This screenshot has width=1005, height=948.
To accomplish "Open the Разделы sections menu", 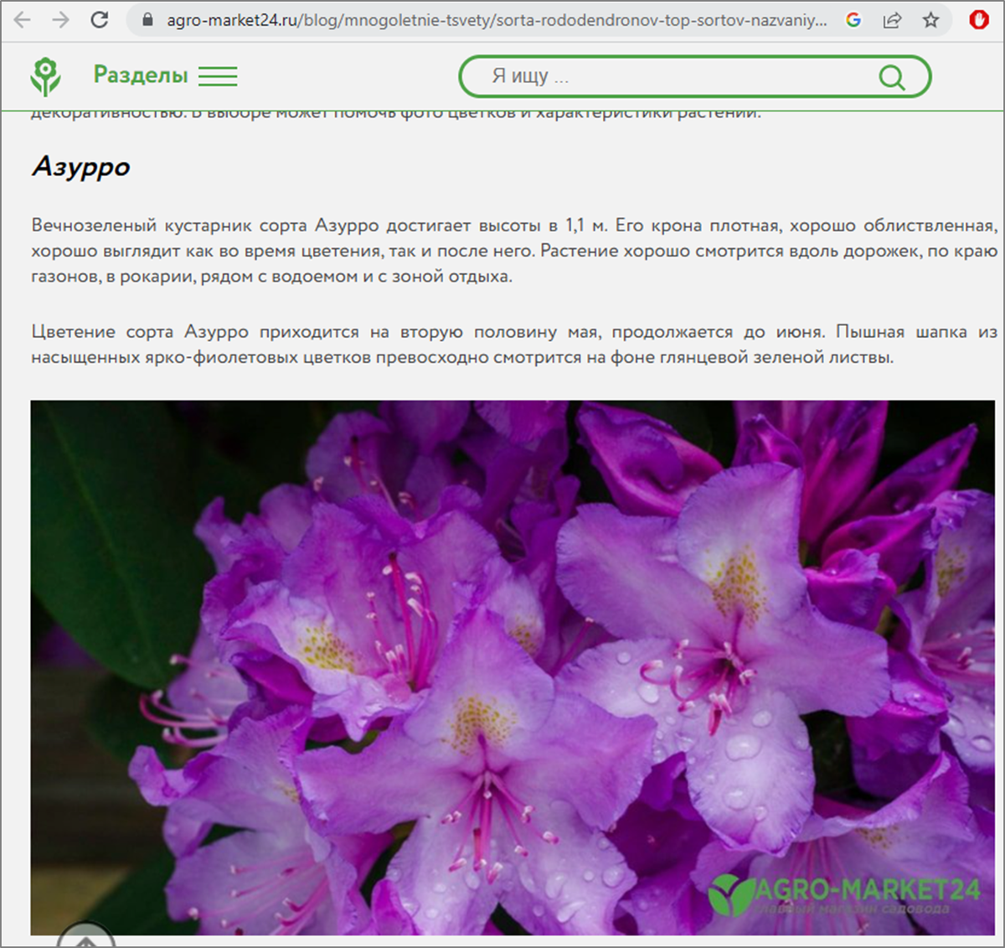I will click(x=141, y=75).
